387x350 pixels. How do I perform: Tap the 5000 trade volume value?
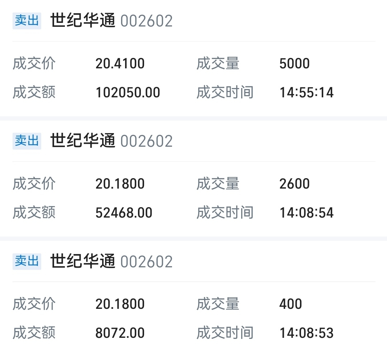click(x=295, y=64)
